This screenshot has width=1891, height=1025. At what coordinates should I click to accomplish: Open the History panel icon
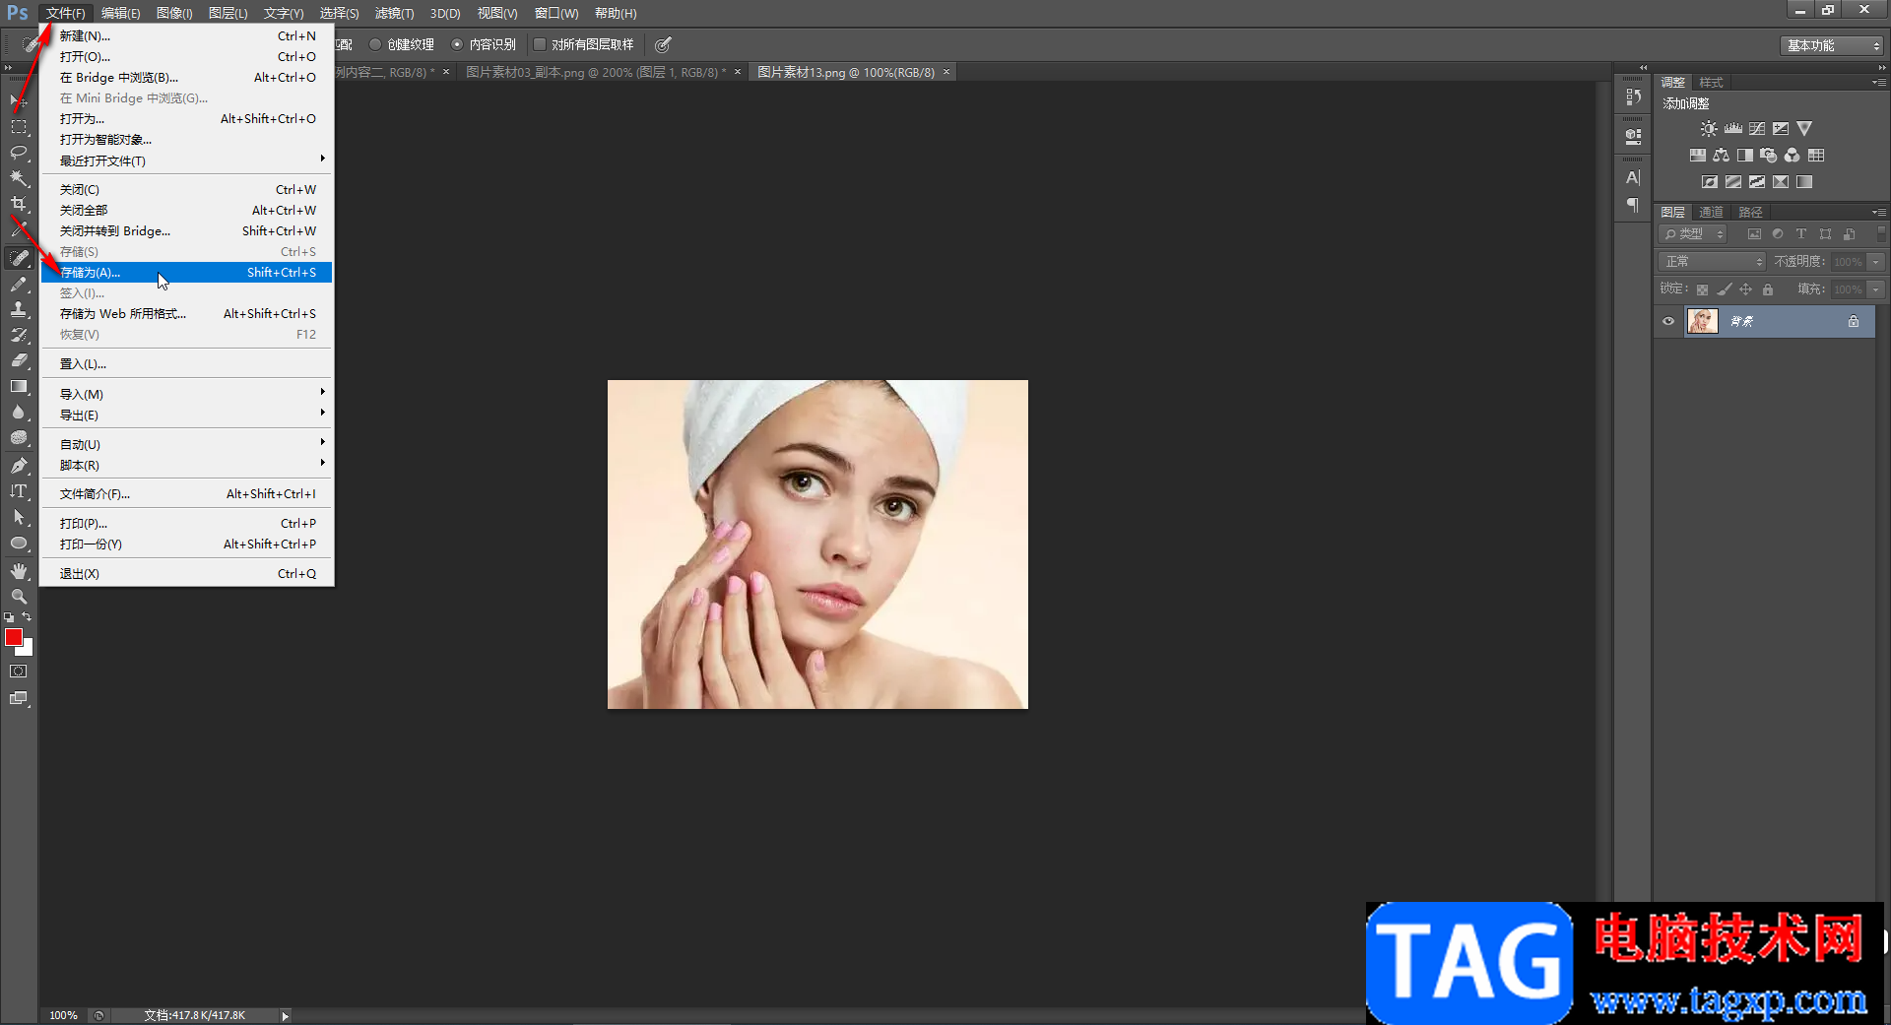(1633, 96)
